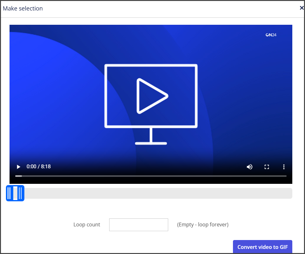The height and width of the screenshot is (254, 305).
Task: Click the '(Empty - loop forever)' hint
Action: (x=203, y=224)
